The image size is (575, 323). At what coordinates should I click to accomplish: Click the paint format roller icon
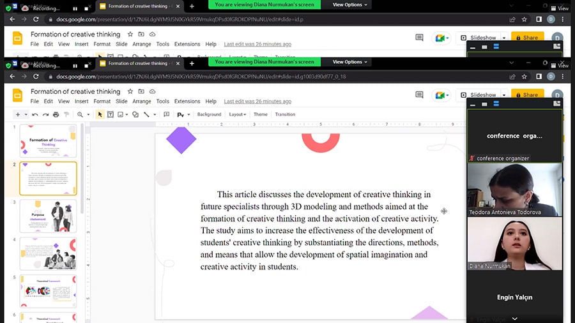click(x=66, y=115)
